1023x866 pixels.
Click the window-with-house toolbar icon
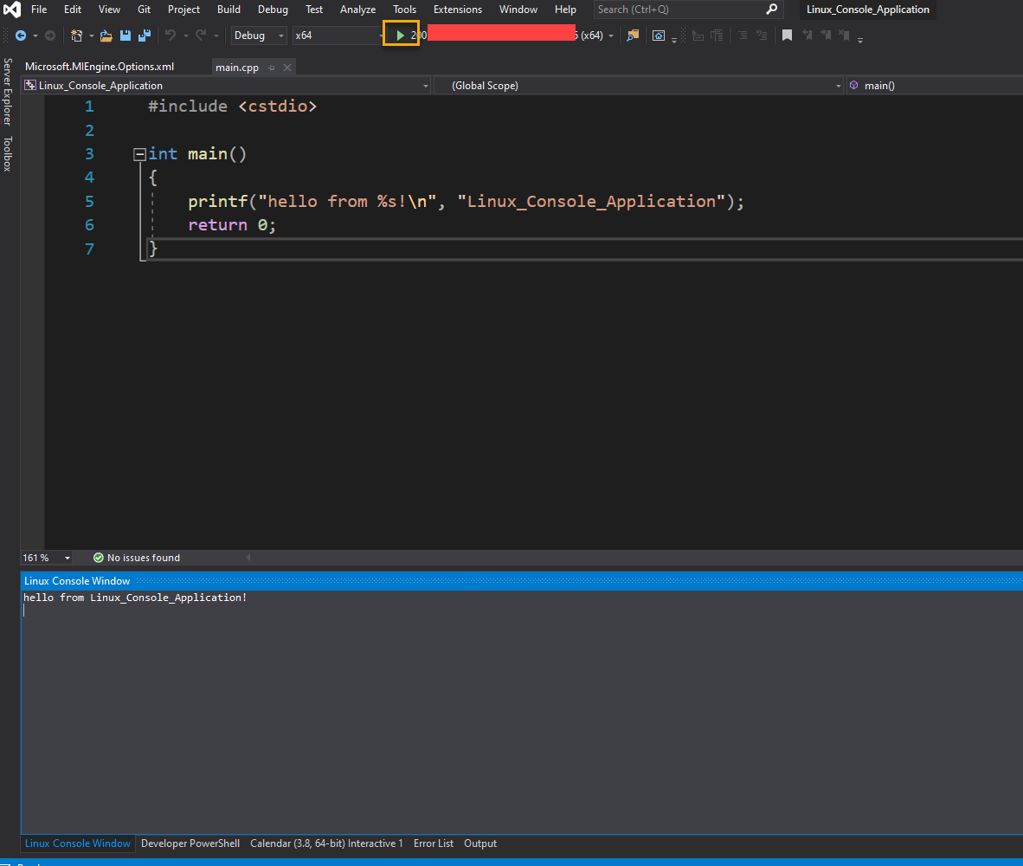pyautogui.click(x=659, y=36)
